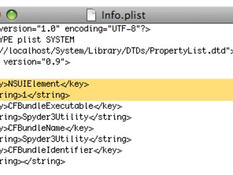Click the PropertyList.dtd path text
The width and height of the screenshot is (233, 175).
tap(188, 51)
